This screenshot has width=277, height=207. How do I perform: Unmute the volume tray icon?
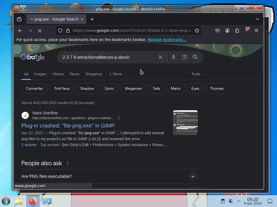coord(230,201)
